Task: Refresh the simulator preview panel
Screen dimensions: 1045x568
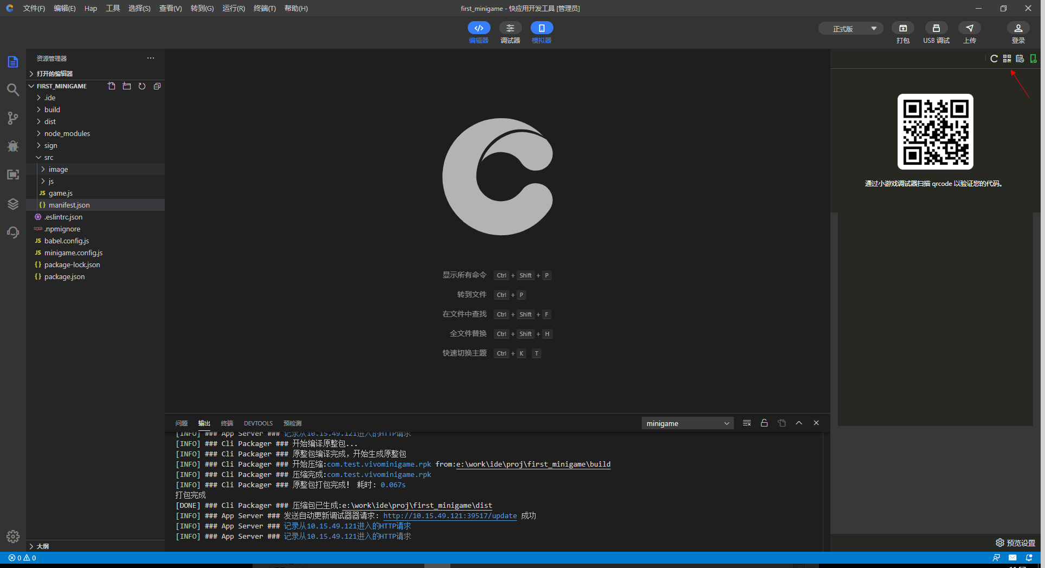Action: [x=994, y=59]
